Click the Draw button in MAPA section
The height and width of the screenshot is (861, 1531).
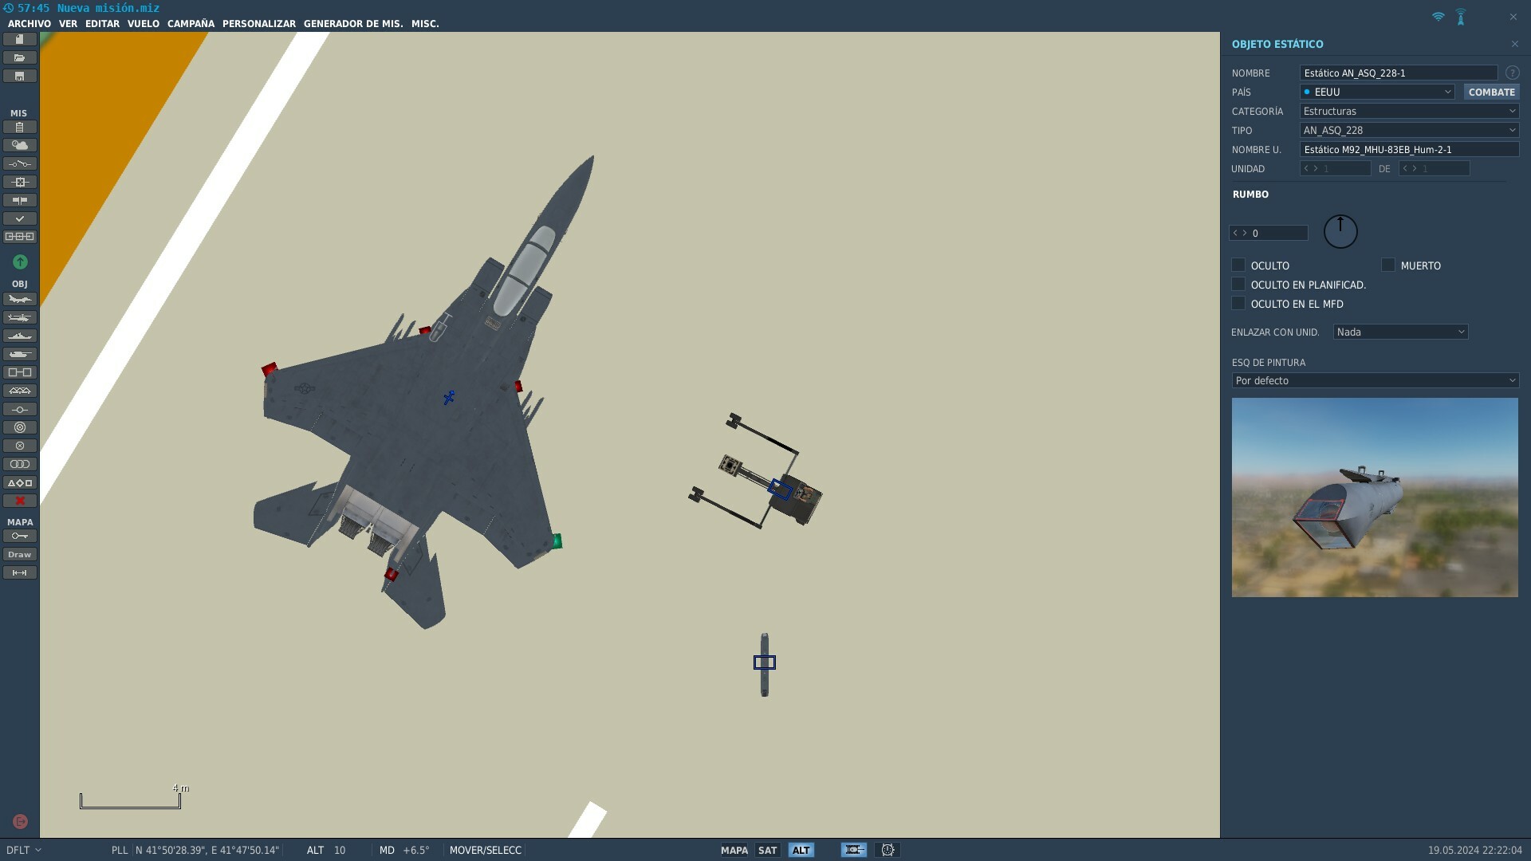tap(19, 554)
